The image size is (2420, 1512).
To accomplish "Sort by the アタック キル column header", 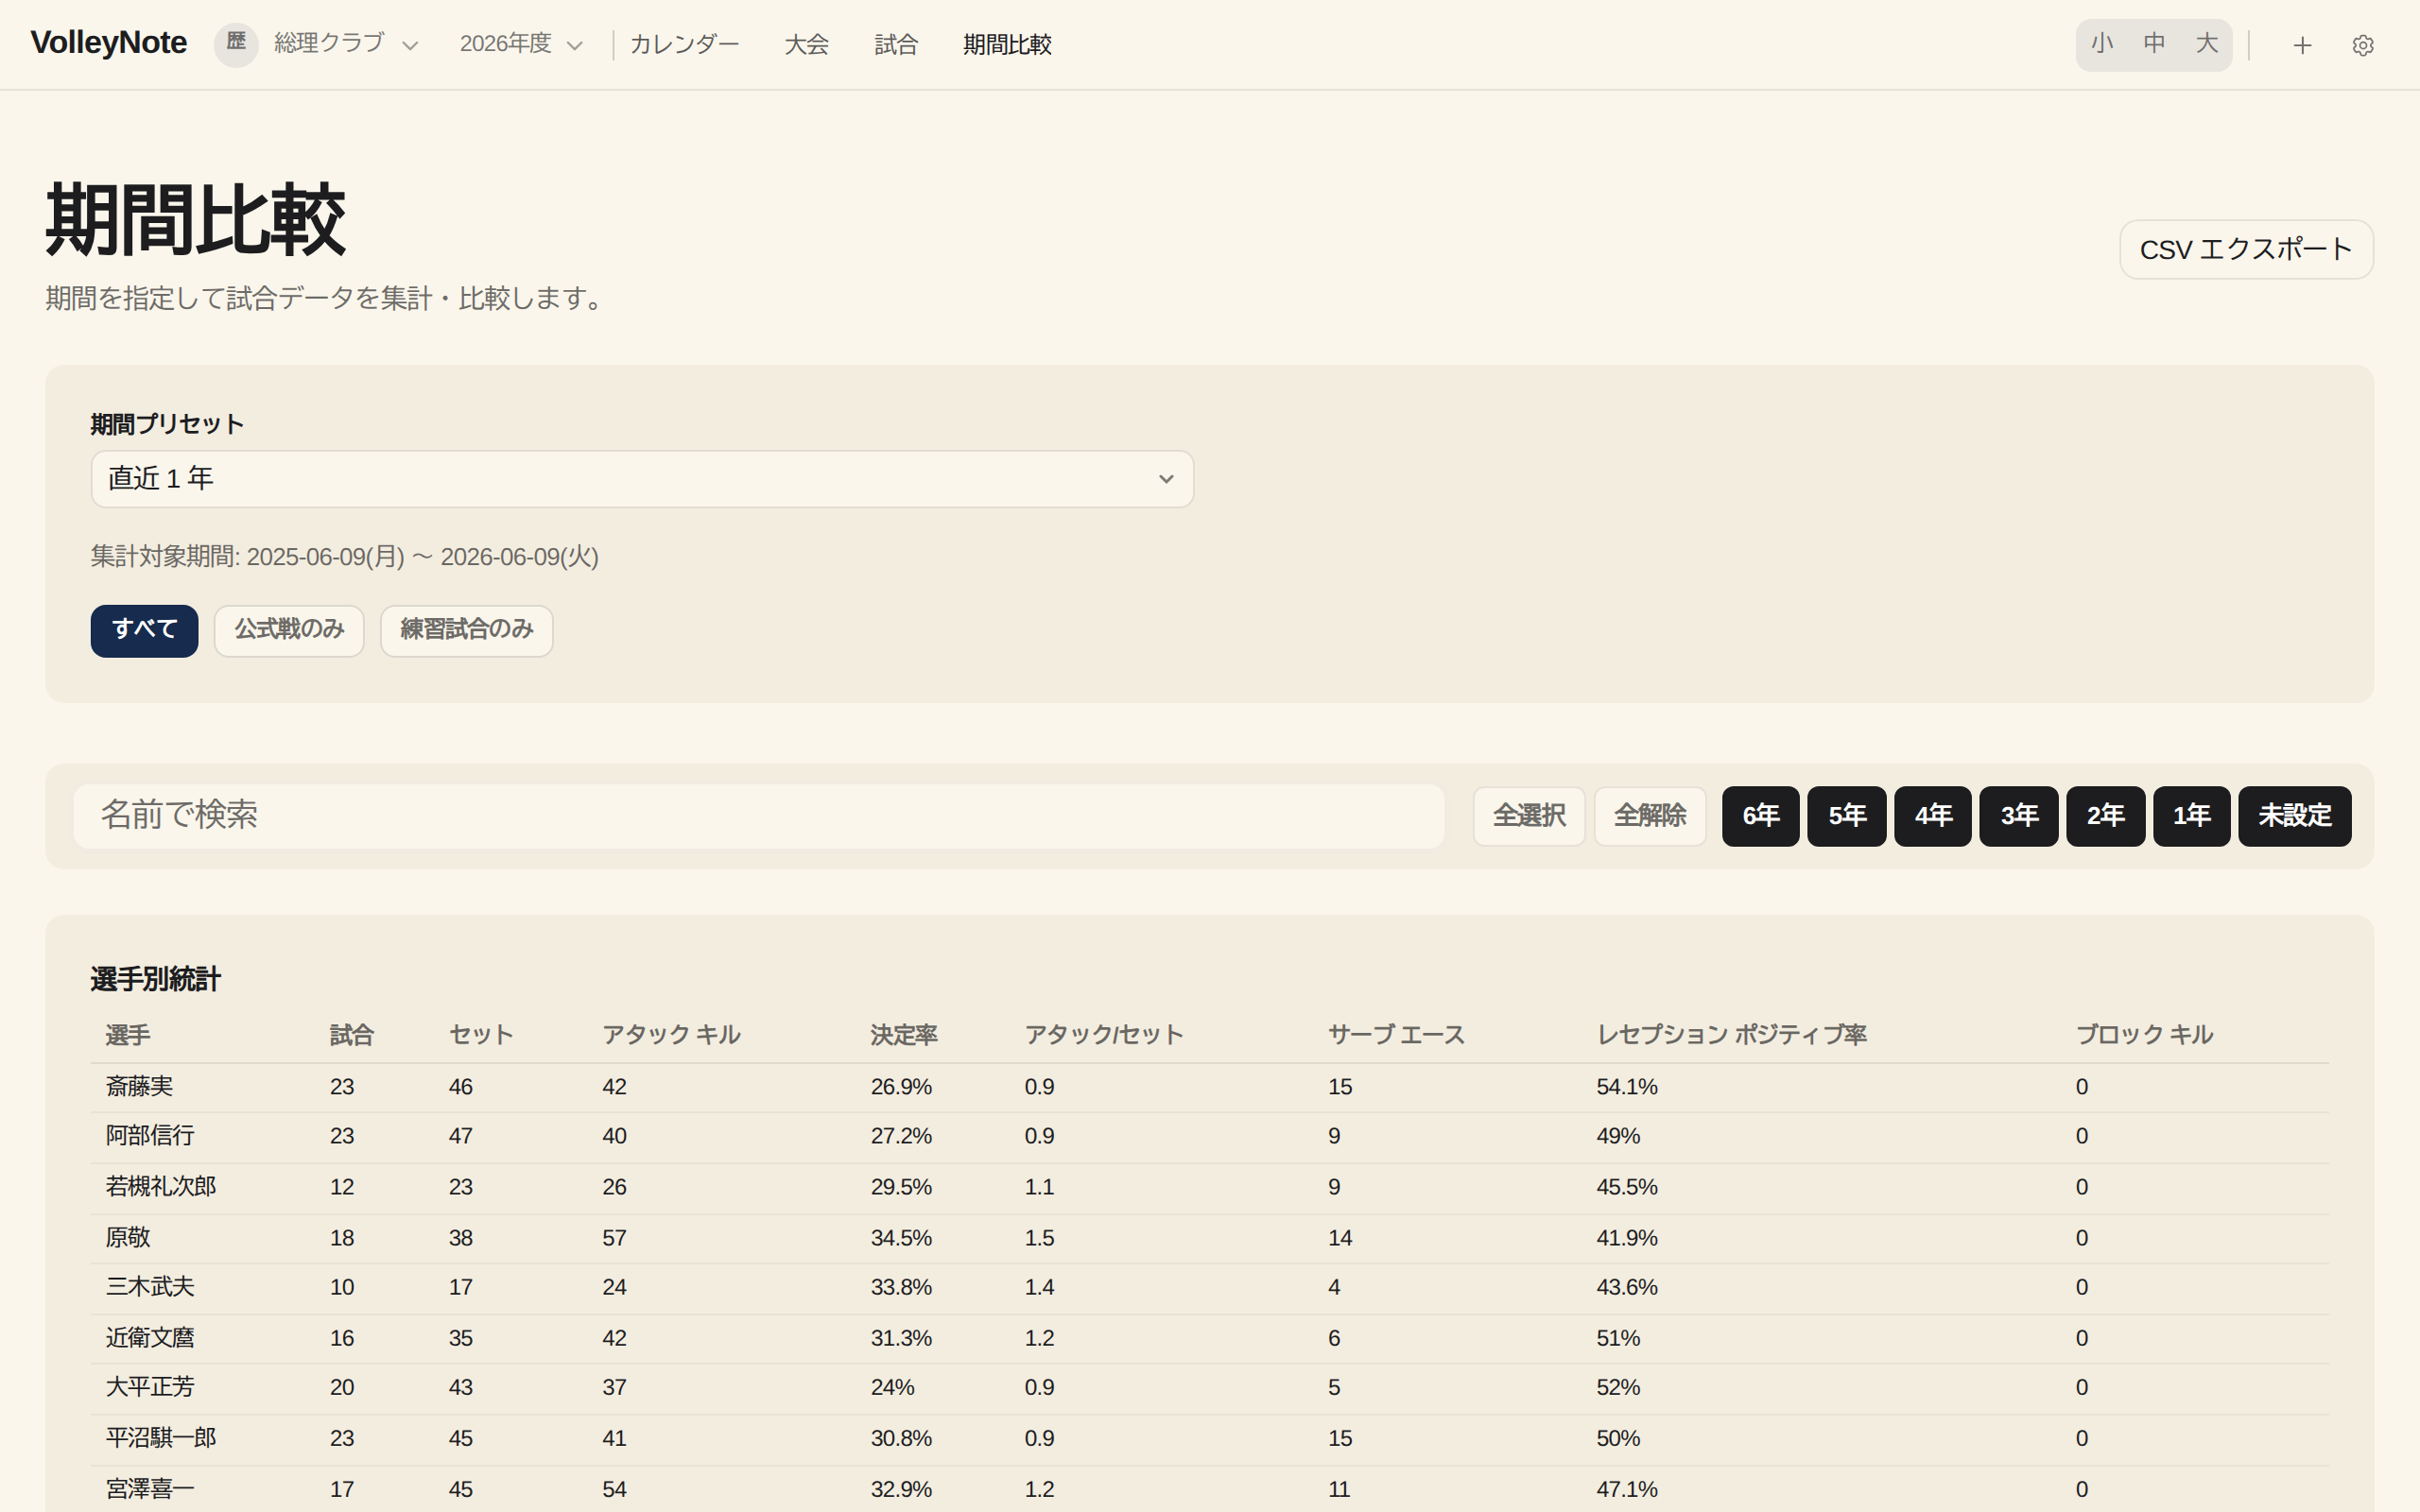I will click(x=671, y=1035).
